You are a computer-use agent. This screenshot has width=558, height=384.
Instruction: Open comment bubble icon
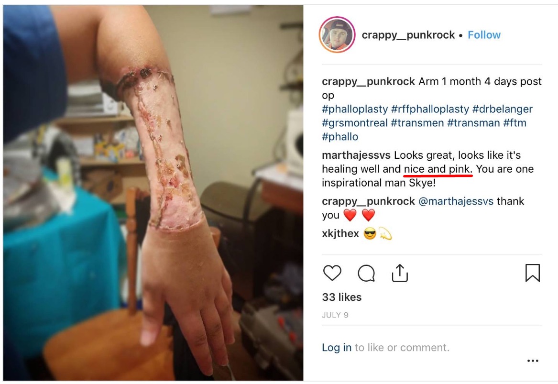366,273
